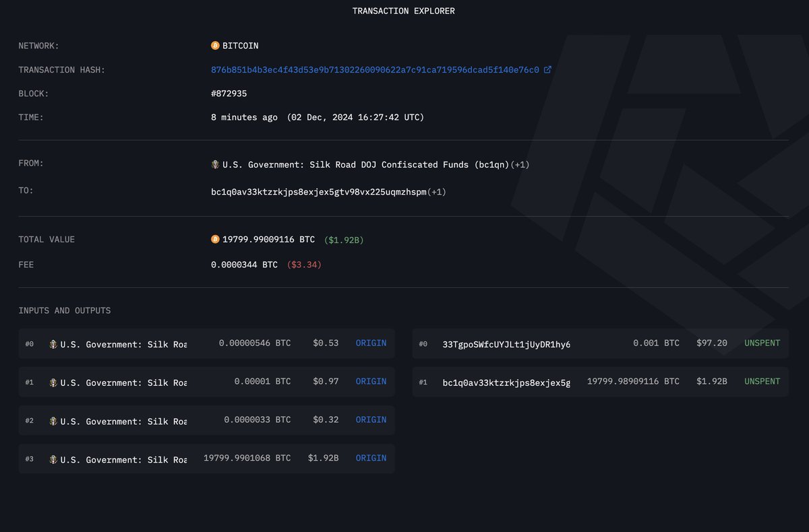Select the fee 0.0000344 BTC
The image size is (809, 532).
click(244, 265)
